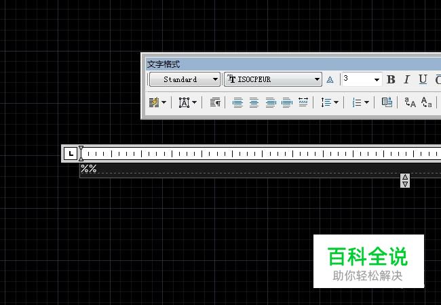Viewport: 441px width, 305px height.
Task: Expand the line spacing arrow
Action: 336,102
